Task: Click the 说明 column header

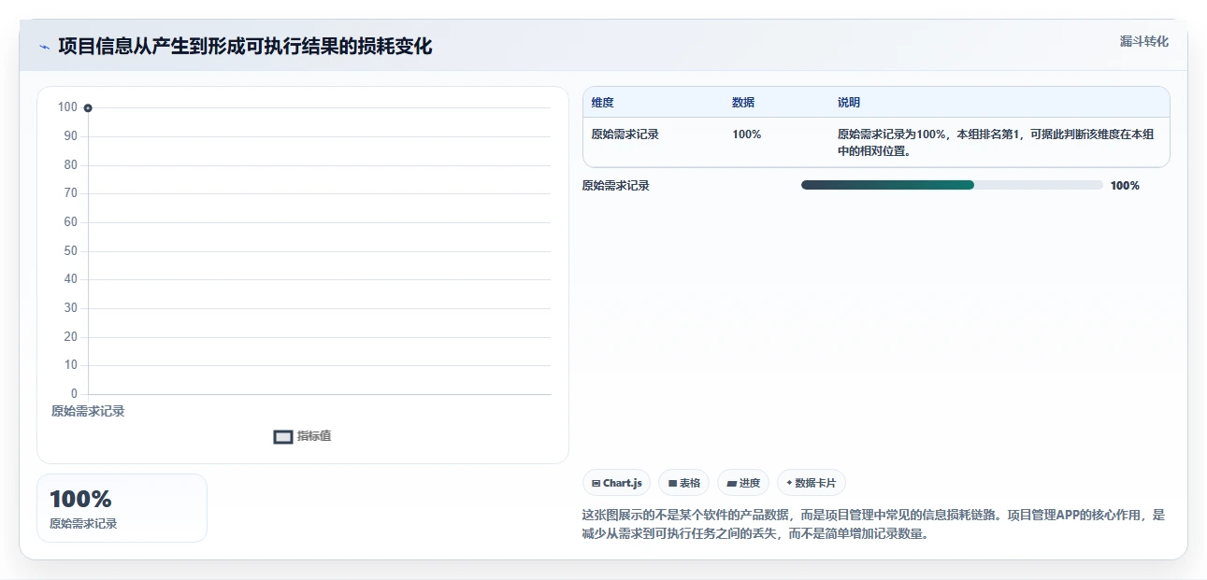Action: coord(849,103)
